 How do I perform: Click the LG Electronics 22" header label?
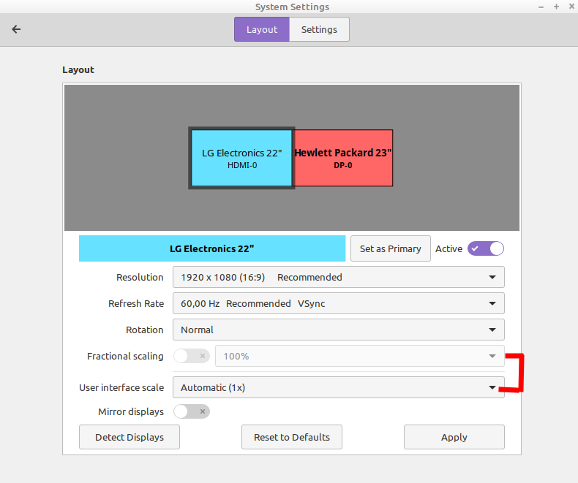(212, 248)
